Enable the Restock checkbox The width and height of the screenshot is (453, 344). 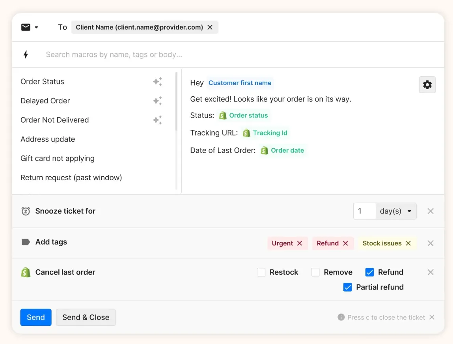(261, 272)
